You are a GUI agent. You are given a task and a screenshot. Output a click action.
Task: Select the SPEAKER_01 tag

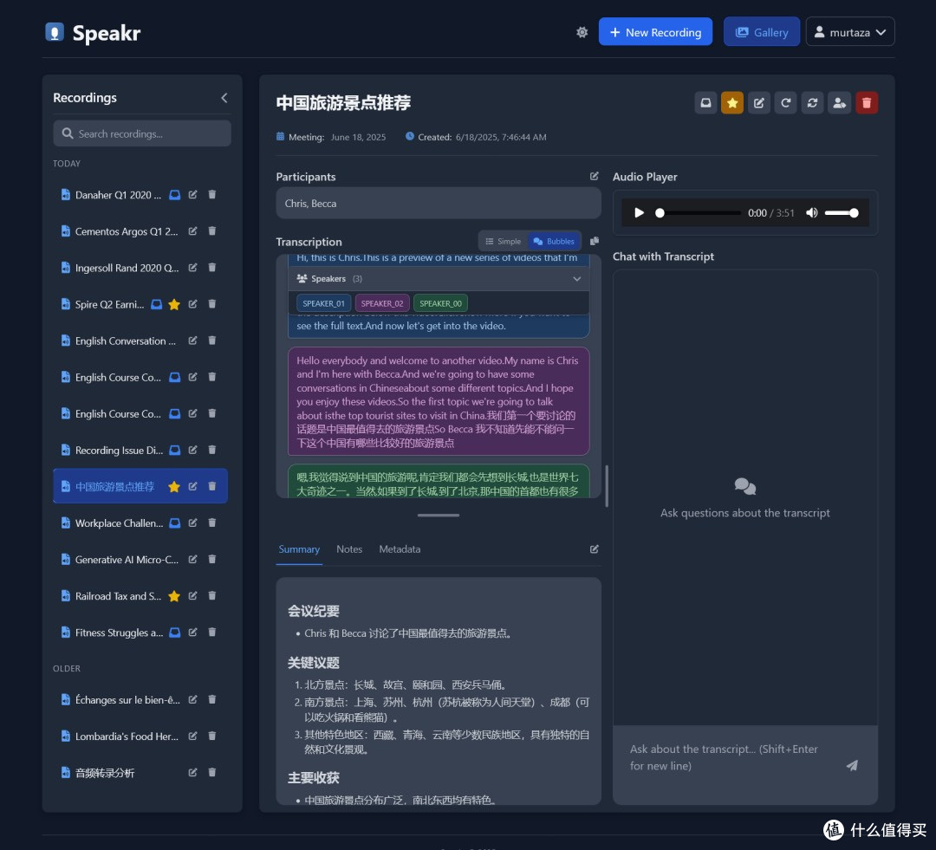coord(323,303)
